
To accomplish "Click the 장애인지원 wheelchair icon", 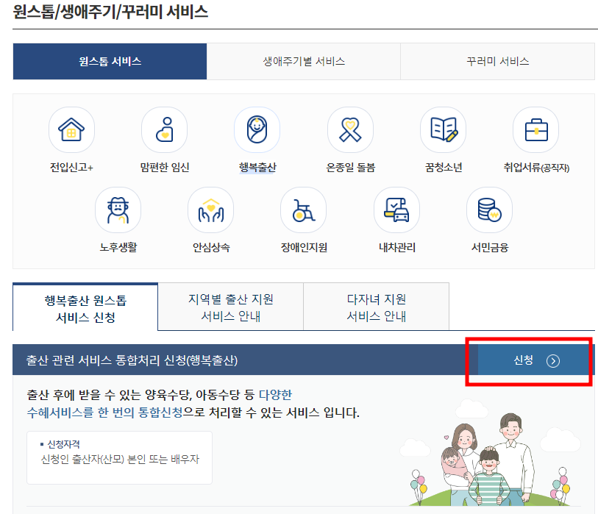I will [x=303, y=211].
